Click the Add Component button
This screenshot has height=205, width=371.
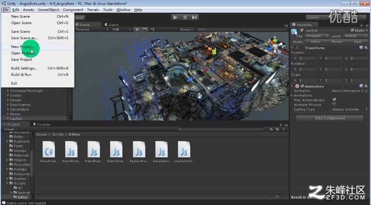pyautogui.click(x=330, y=118)
